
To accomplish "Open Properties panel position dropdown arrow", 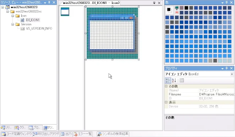I will pos(223,68).
